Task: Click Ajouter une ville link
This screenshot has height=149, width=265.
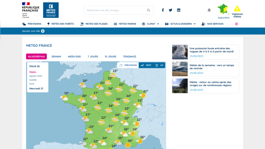Action: click(31, 31)
